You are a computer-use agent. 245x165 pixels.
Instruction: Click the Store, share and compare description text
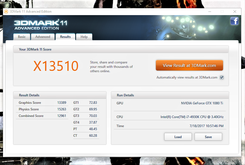click(111, 67)
